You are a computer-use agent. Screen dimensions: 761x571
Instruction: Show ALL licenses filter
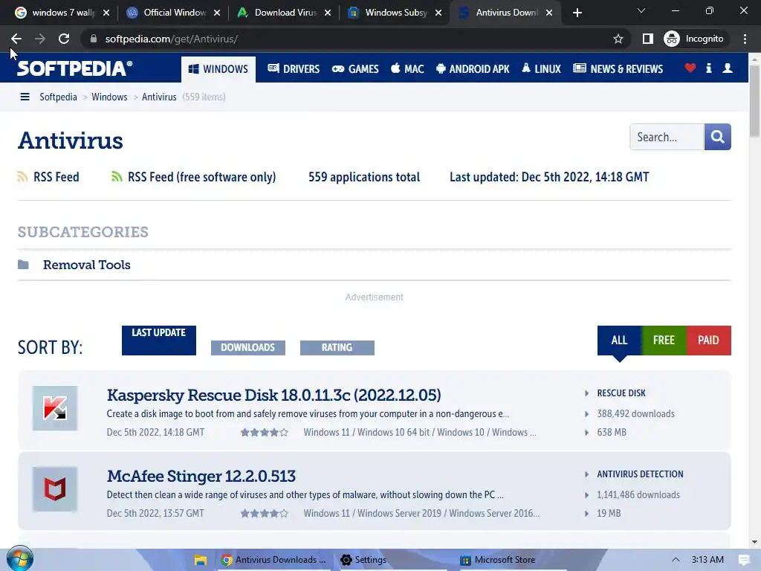(619, 341)
